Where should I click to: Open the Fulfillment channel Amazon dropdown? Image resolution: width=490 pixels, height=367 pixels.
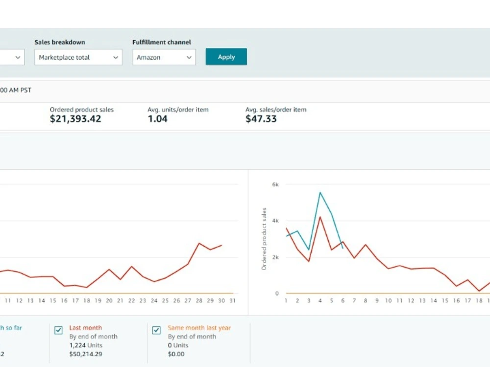(164, 57)
